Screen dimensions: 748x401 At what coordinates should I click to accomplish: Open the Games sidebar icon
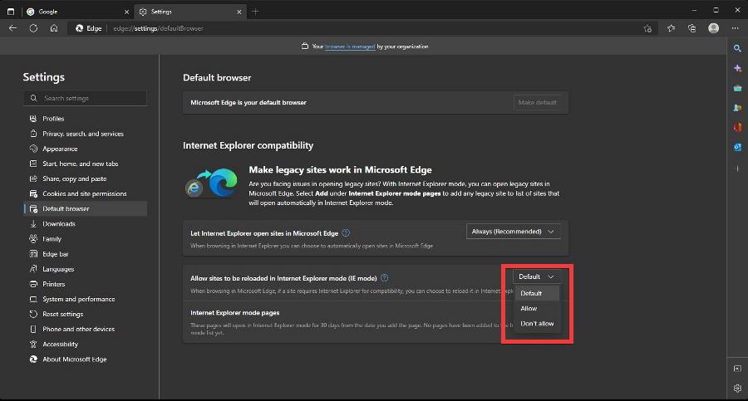(x=737, y=108)
